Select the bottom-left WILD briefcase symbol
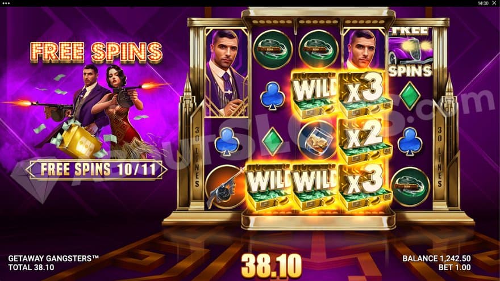 pos(269,186)
